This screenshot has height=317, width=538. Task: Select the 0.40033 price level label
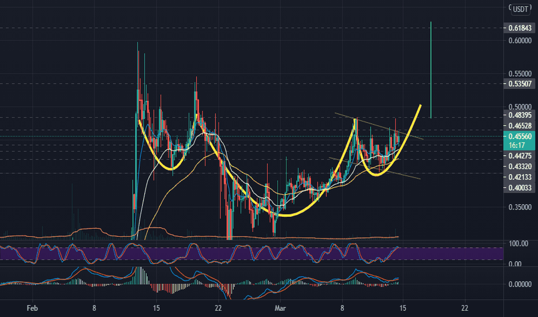519,188
